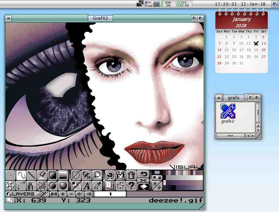Viewport: 279px width, 212px height.
Task: Select the gradient Sphere tool
Action: [63, 186]
